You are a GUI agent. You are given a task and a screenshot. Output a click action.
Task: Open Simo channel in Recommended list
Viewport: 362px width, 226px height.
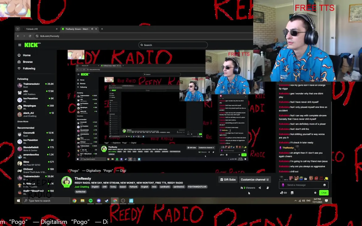35,163
